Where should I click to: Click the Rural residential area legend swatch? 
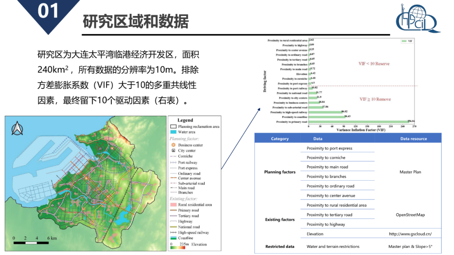coord(173,205)
